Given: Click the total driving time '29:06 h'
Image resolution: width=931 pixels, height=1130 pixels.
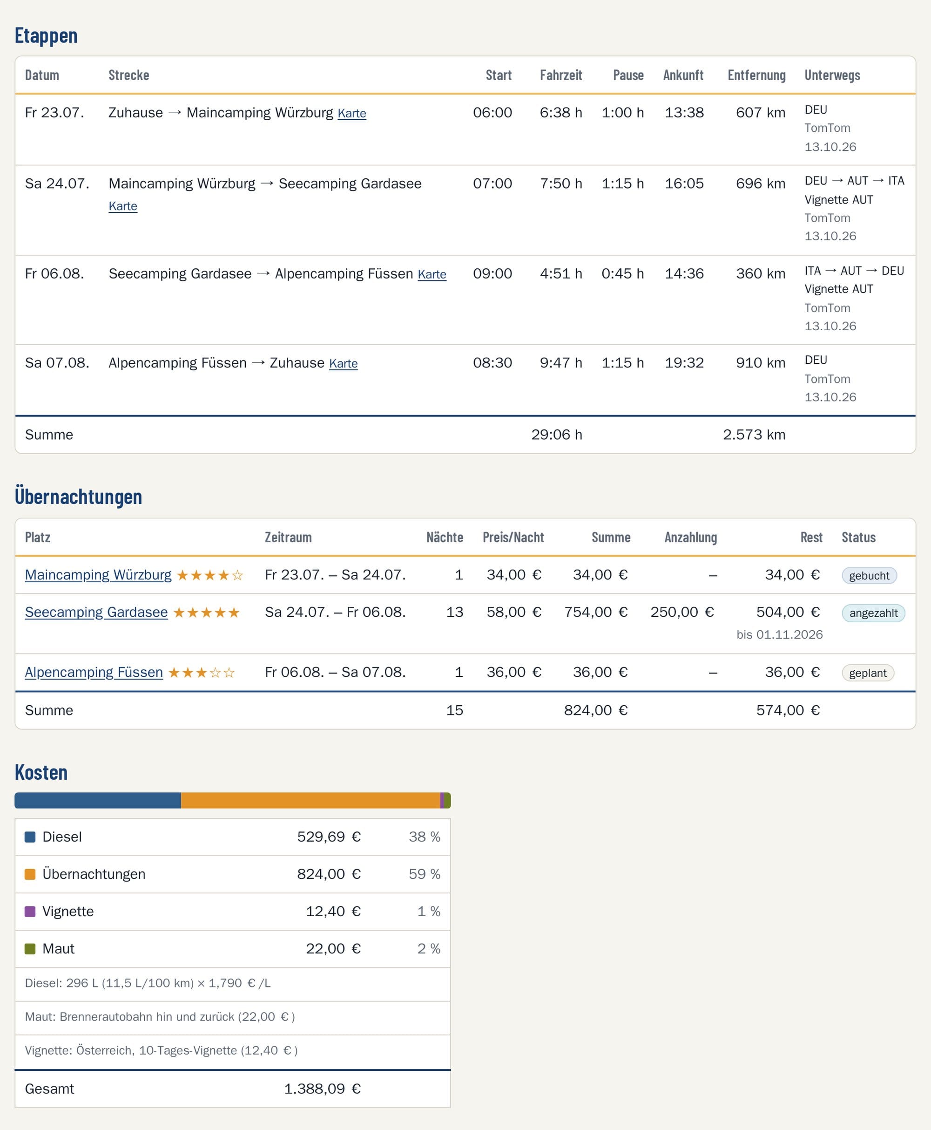Looking at the screenshot, I should coord(556,435).
